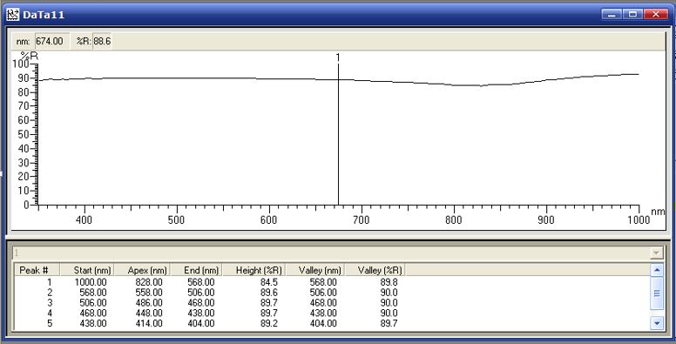
Task: Click the %R axis title on graph
Action: click(x=30, y=56)
